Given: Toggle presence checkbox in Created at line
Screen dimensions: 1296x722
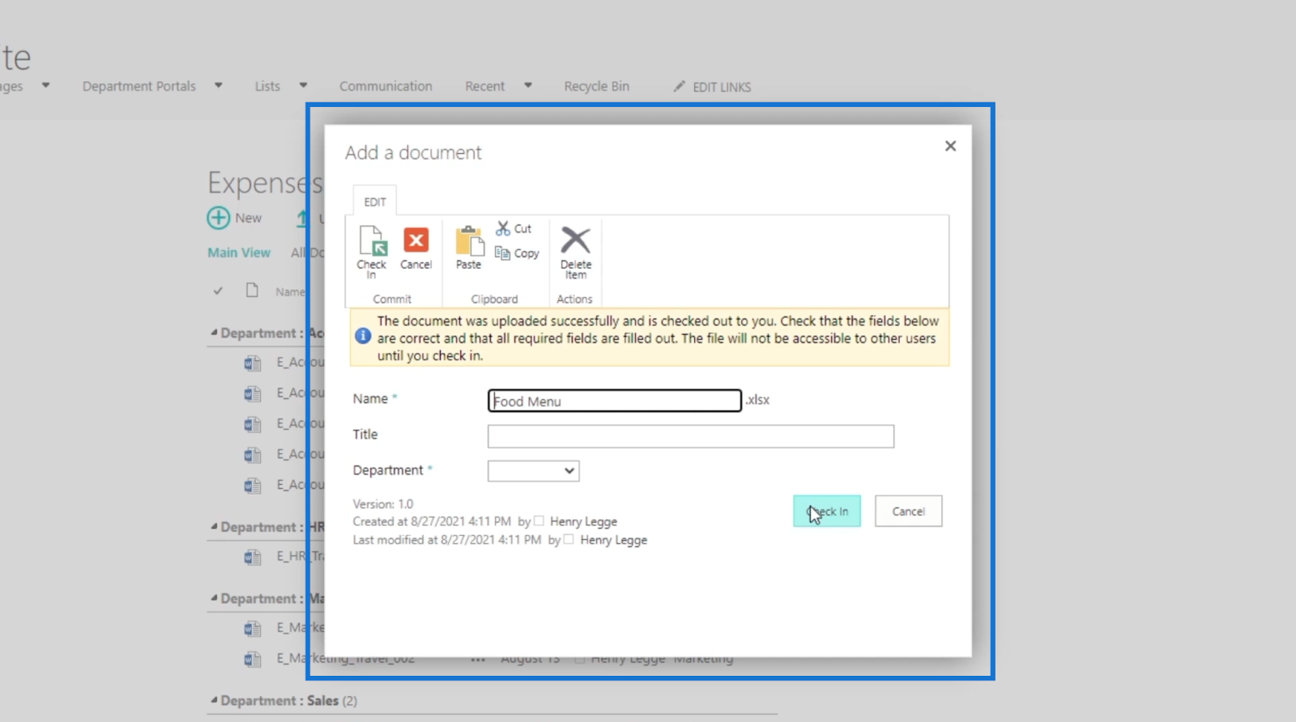Looking at the screenshot, I should [539, 520].
